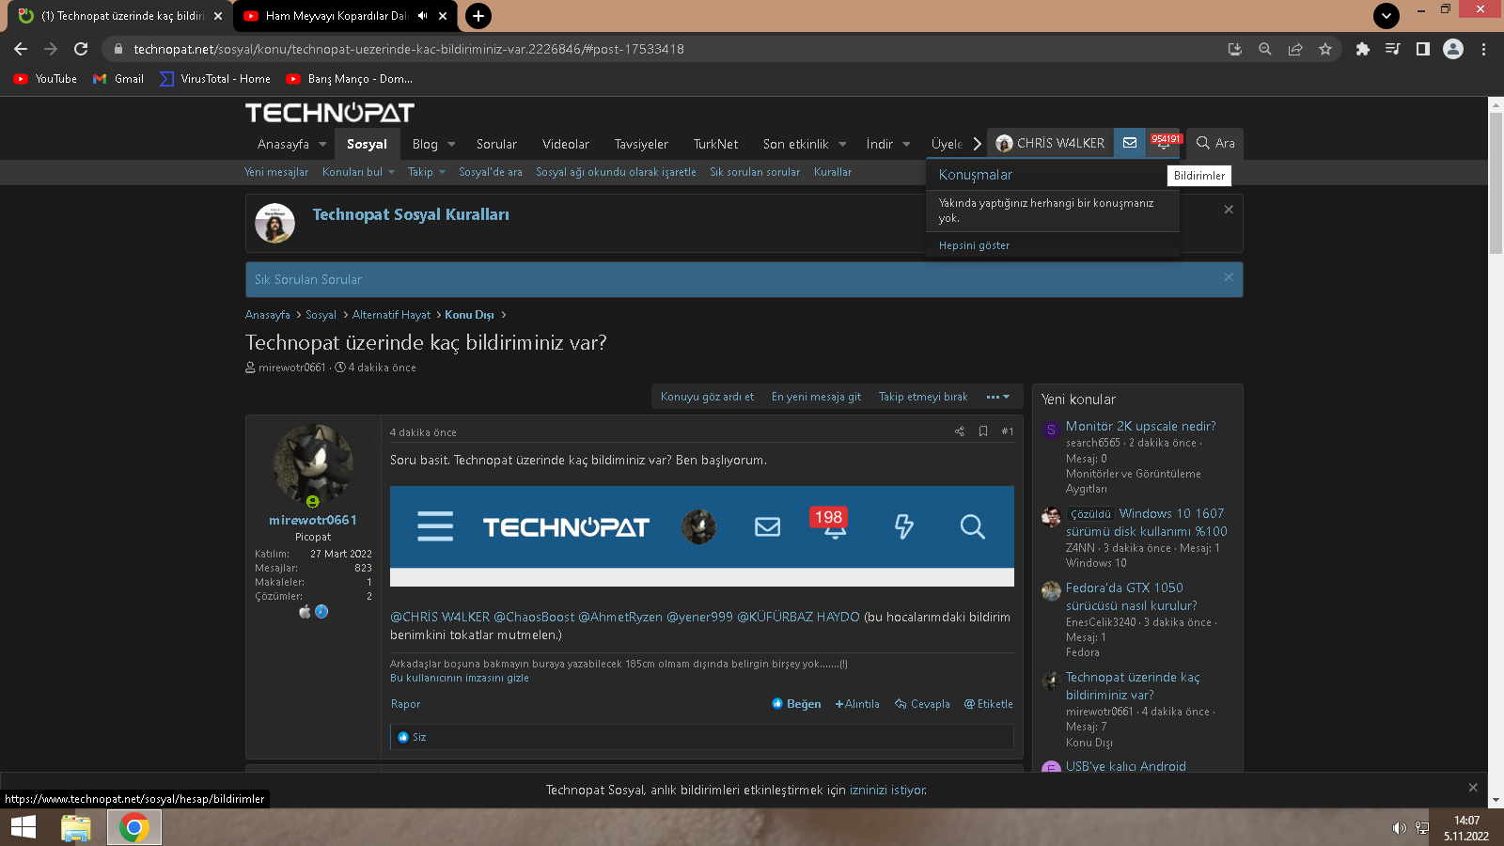1504x846 pixels.
Task: Bookmark post #1 using bookmark icon
Action: pos(983,431)
